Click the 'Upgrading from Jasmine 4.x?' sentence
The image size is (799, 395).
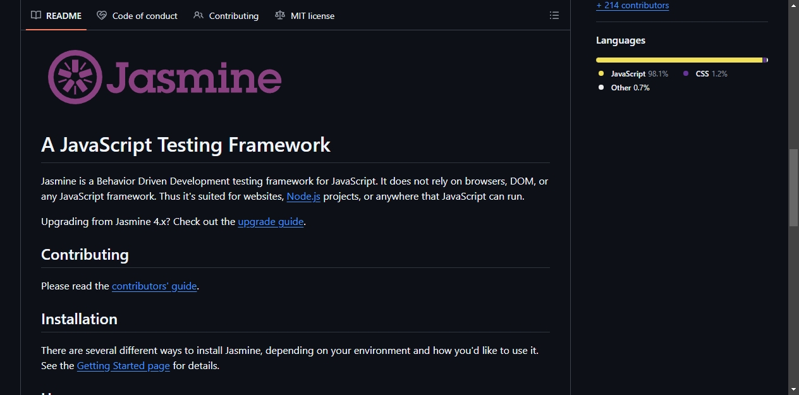click(105, 222)
